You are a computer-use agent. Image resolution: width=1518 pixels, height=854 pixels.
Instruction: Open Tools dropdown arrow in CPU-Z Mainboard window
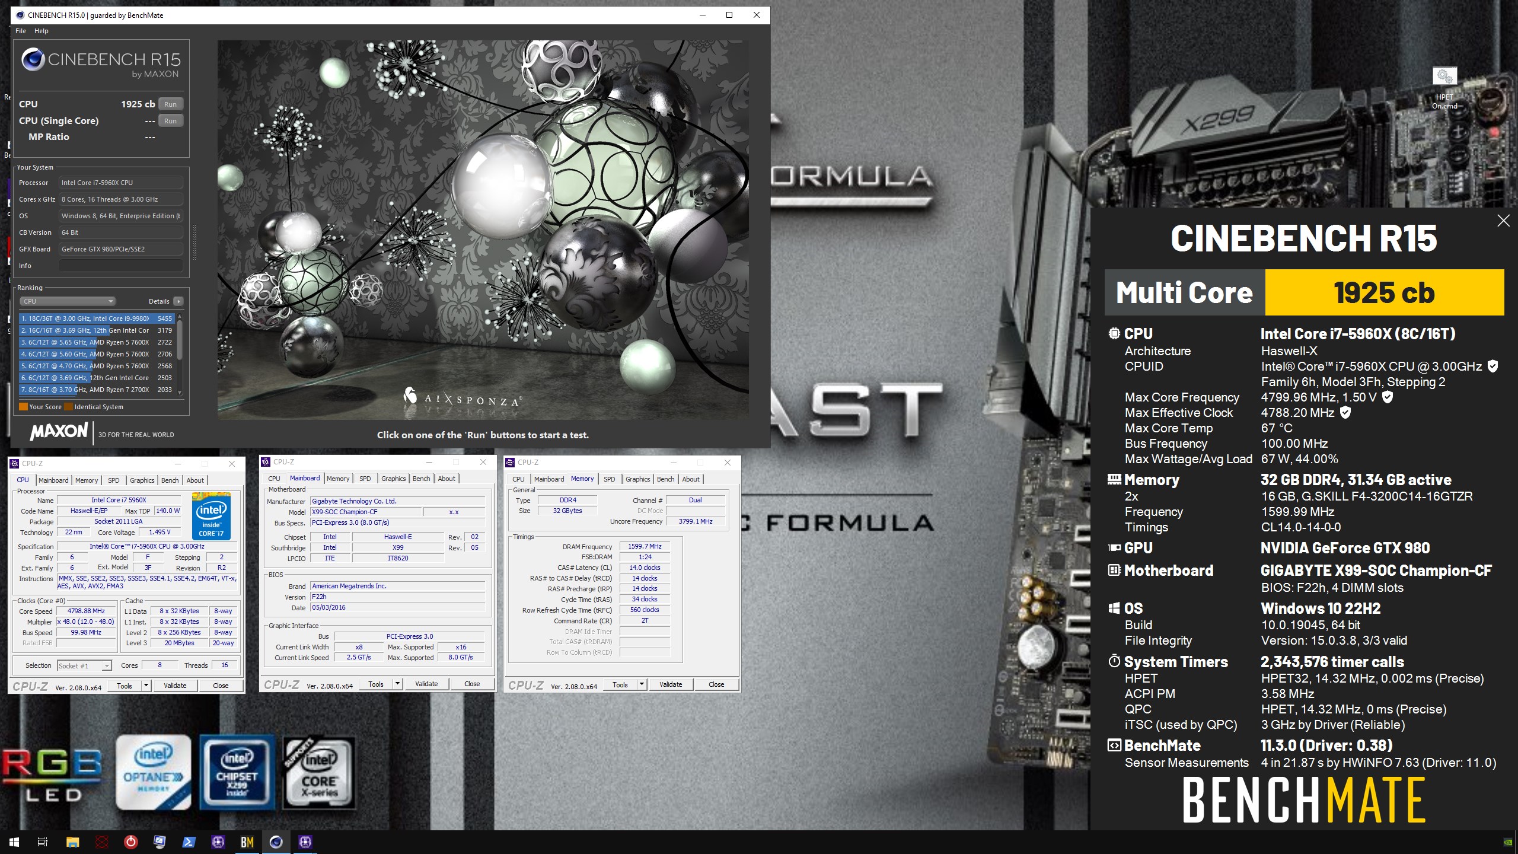coord(397,684)
